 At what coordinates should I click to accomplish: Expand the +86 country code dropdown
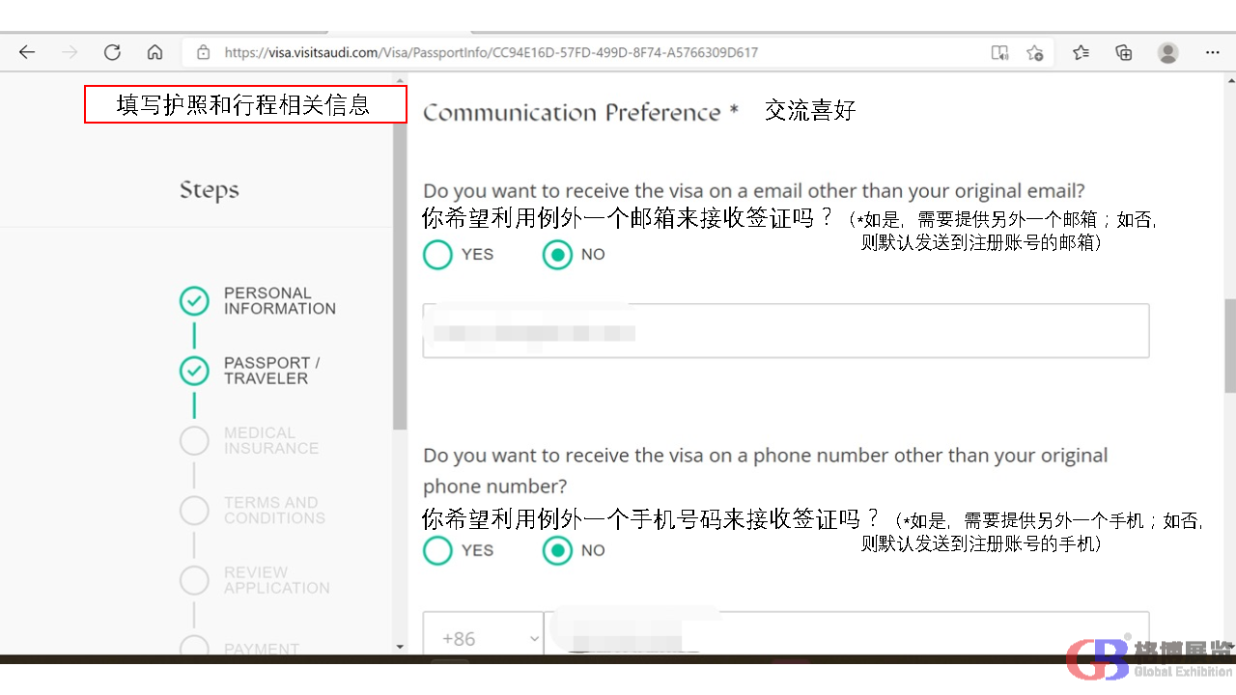point(483,638)
